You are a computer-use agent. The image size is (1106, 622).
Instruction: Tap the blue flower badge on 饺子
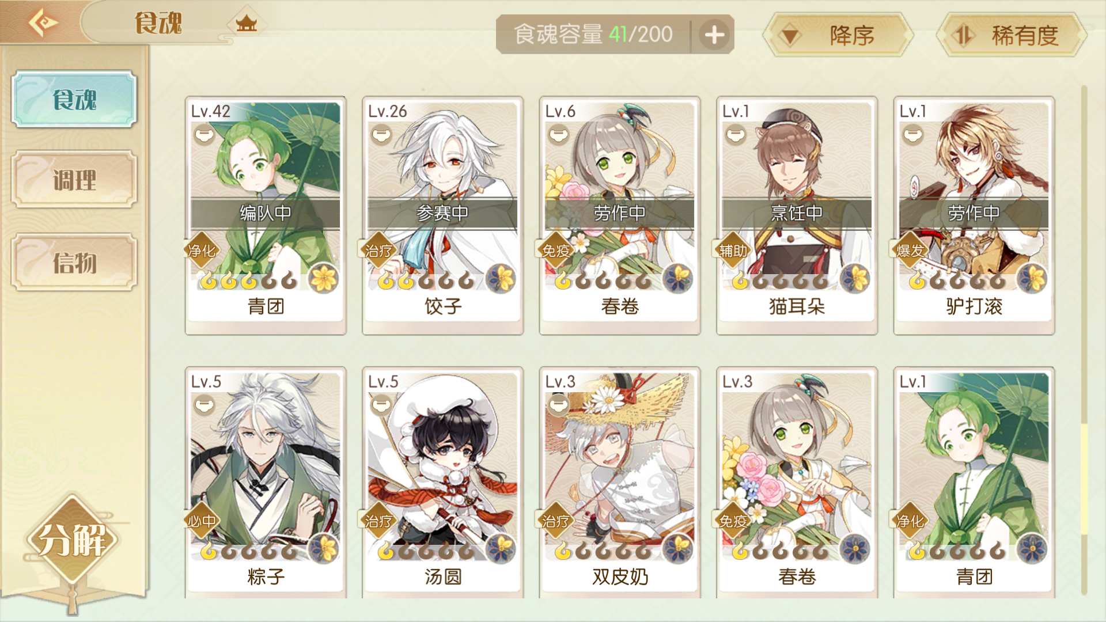(x=501, y=279)
